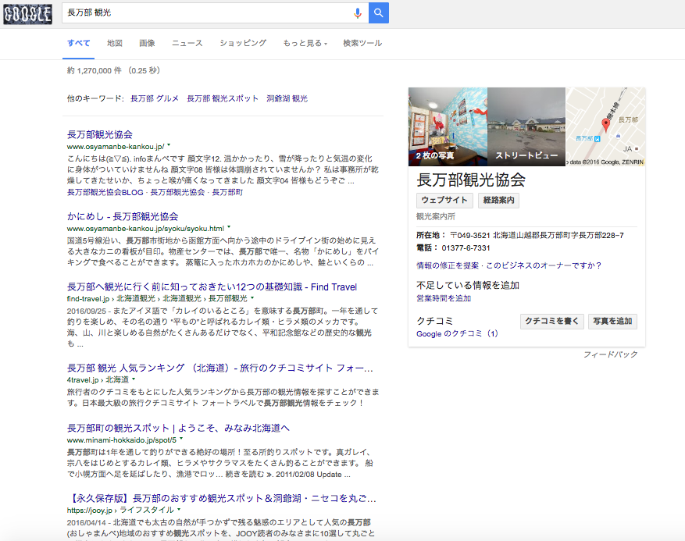Open the green arrow beside osyamanbe-kankou.jp URL

click(169, 146)
